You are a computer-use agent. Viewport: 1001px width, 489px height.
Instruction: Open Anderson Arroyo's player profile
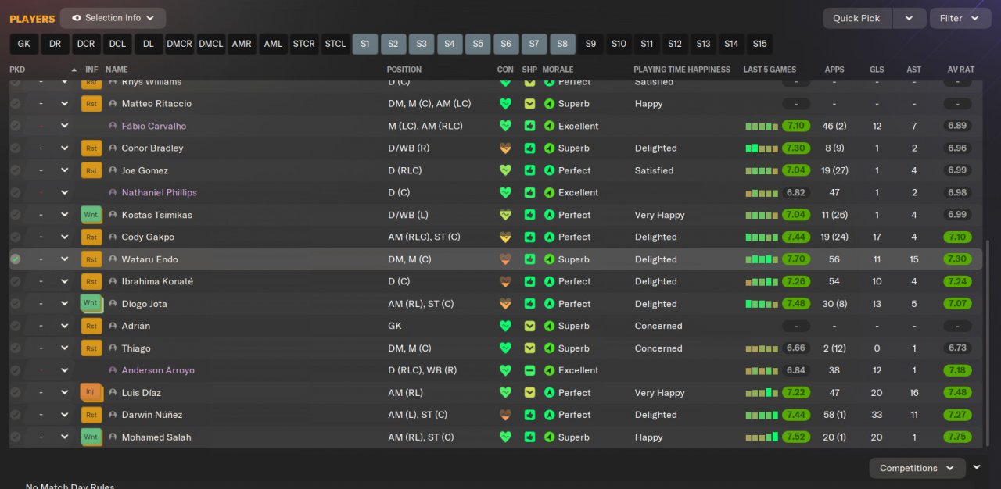tap(158, 370)
